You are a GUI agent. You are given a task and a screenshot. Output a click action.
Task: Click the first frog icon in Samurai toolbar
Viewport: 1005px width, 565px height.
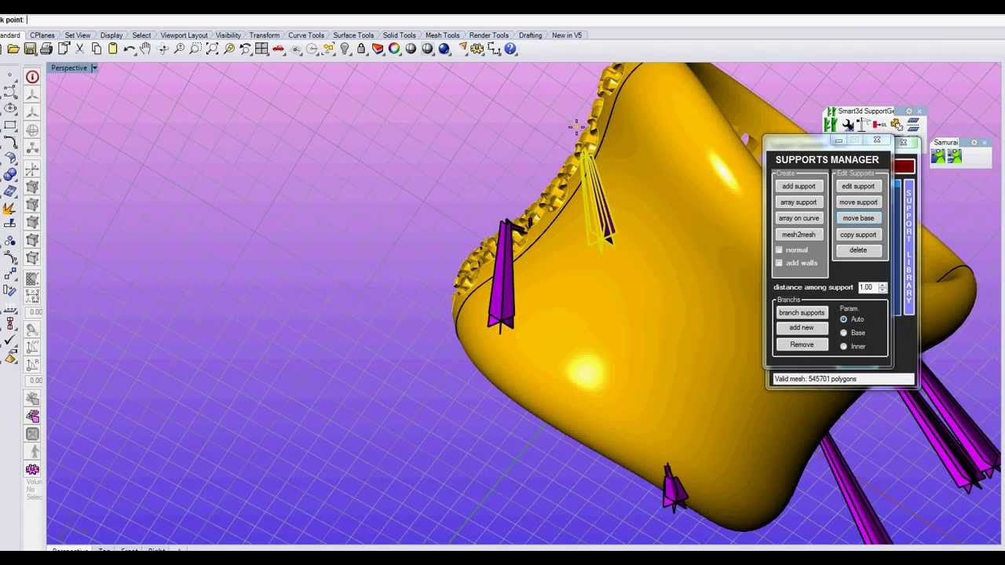(x=938, y=156)
